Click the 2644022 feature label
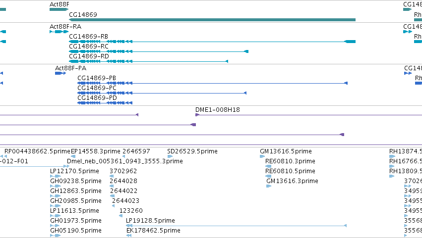The image size is (422, 238). click(x=124, y=191)
